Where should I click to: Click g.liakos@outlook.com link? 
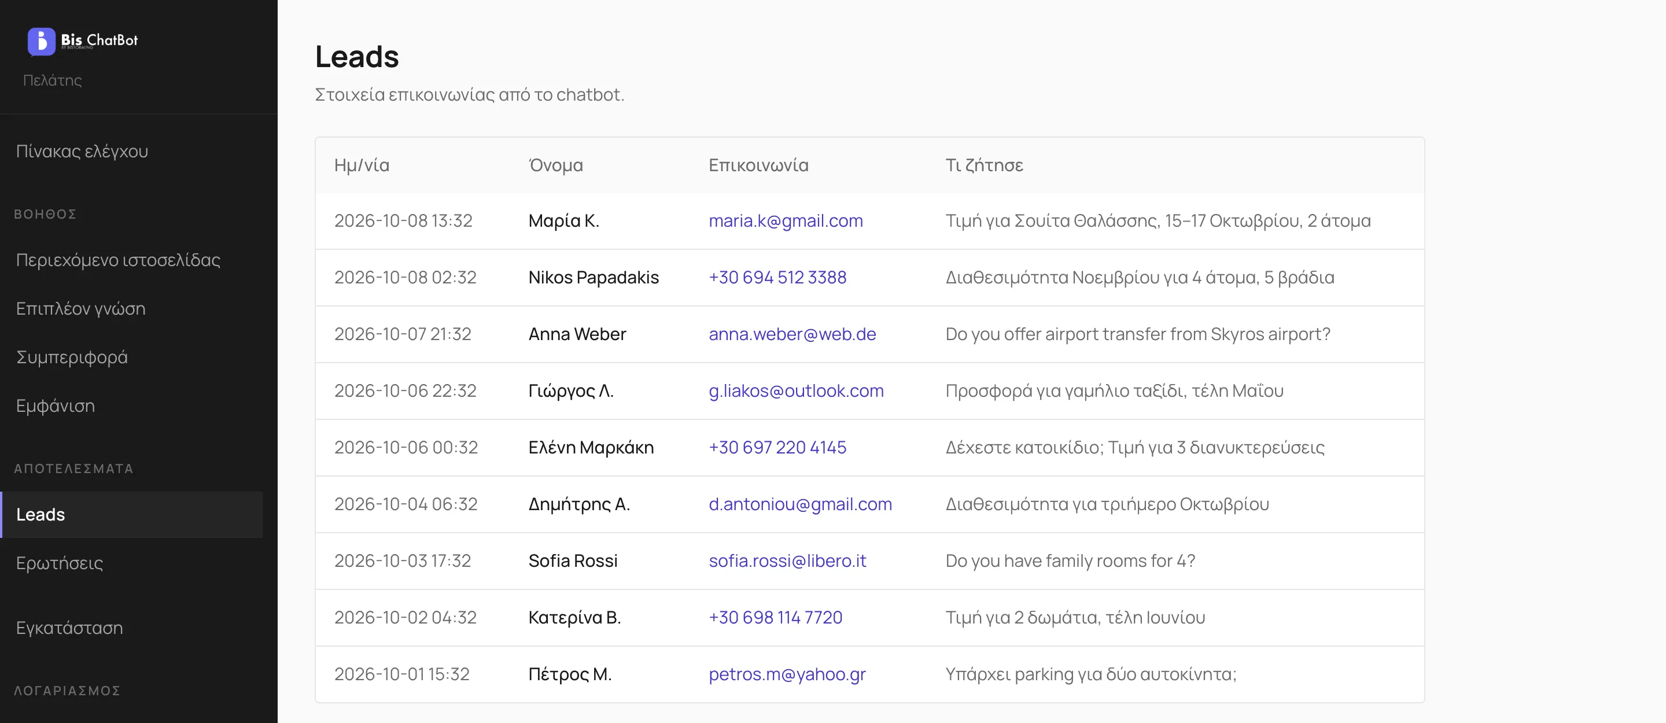(x=796, y=390)
